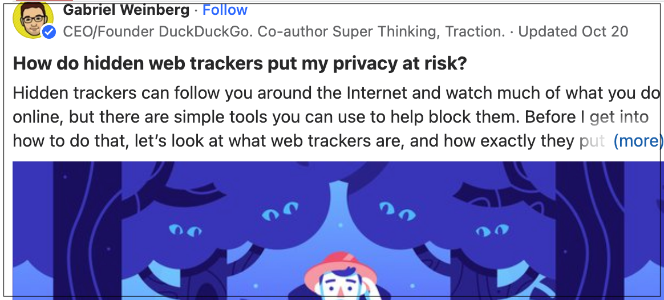Click the CEO/Founder DuckDuckGo credential text
This screenshot has height=300, width=664.
(x=284, y=32)
